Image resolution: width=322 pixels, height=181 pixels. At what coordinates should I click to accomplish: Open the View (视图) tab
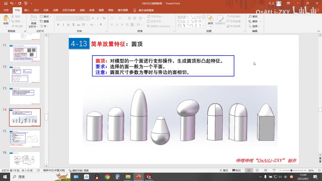click(x=101, y=10)
